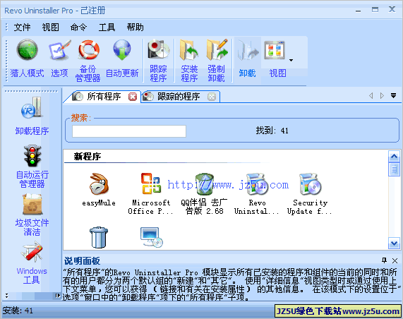
Task: Close the 所有程序 tab via red X
Action: [133, 97]
